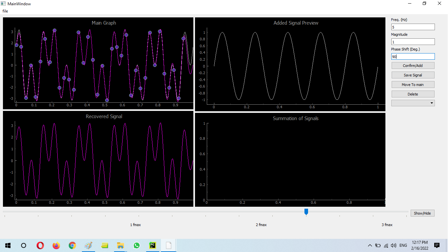Open the file menu
Screen dimensions: 448x252
5,11
